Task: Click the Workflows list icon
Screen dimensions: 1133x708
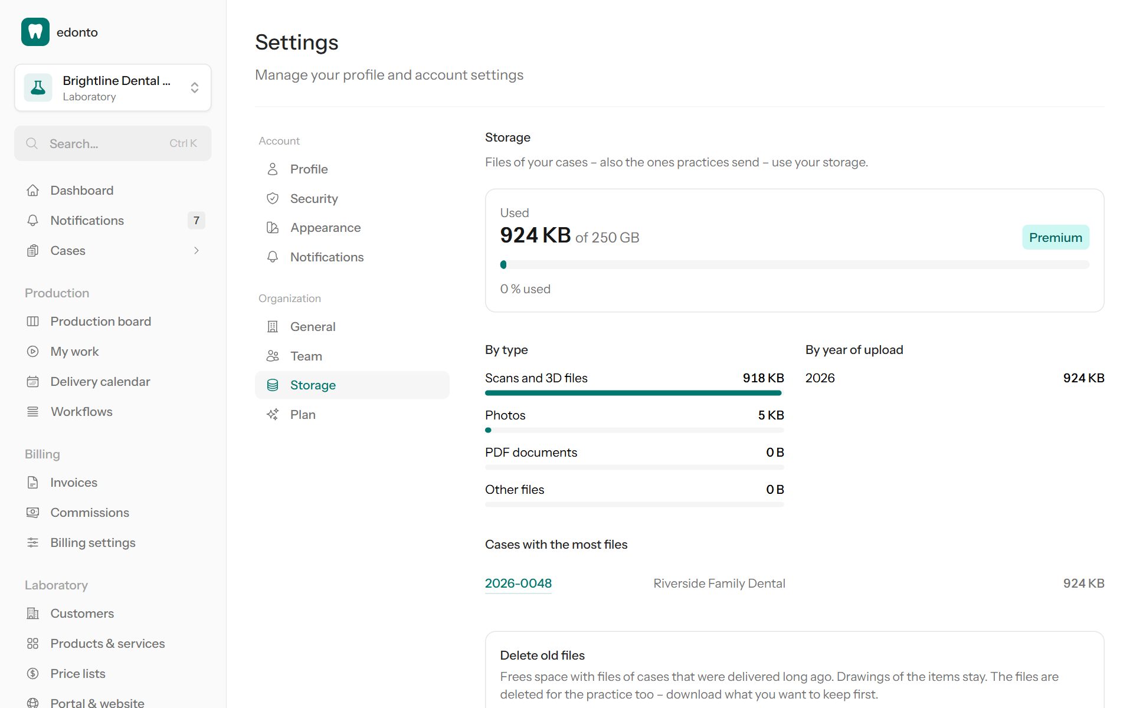Action: [x=33, y=412]
